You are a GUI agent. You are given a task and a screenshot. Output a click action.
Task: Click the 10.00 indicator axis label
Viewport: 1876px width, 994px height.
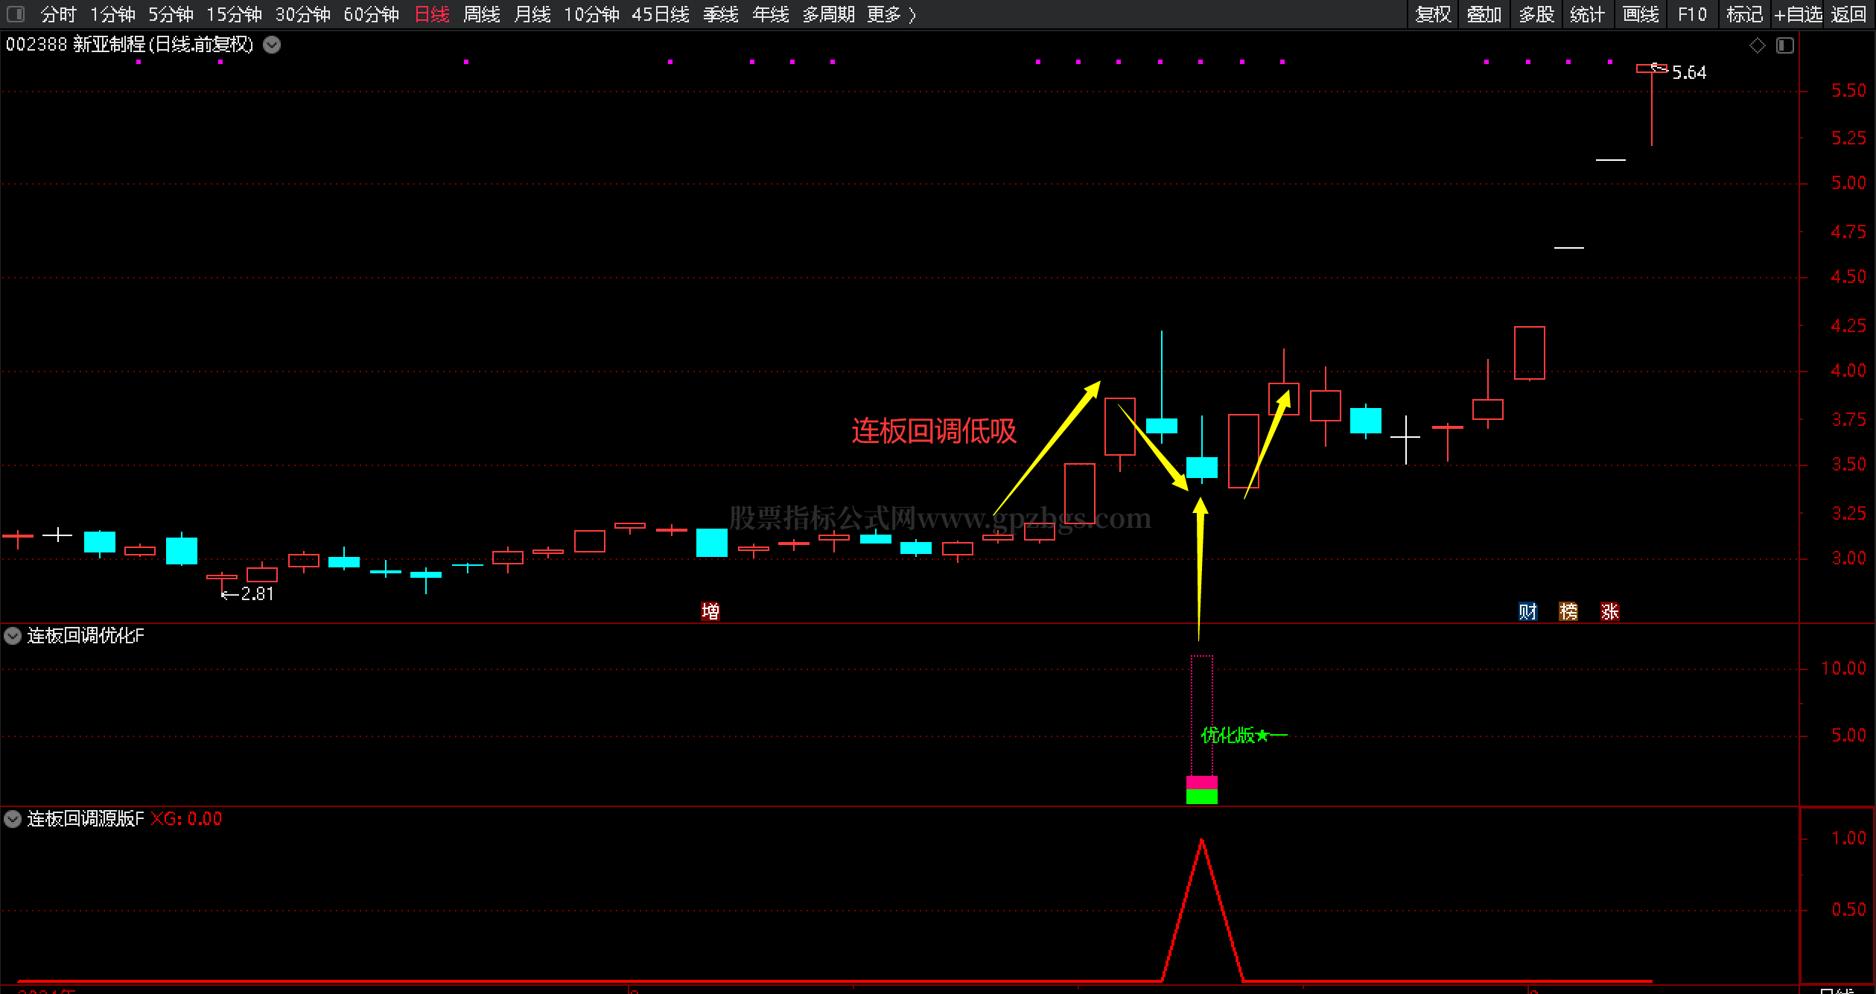(1843, 668)
